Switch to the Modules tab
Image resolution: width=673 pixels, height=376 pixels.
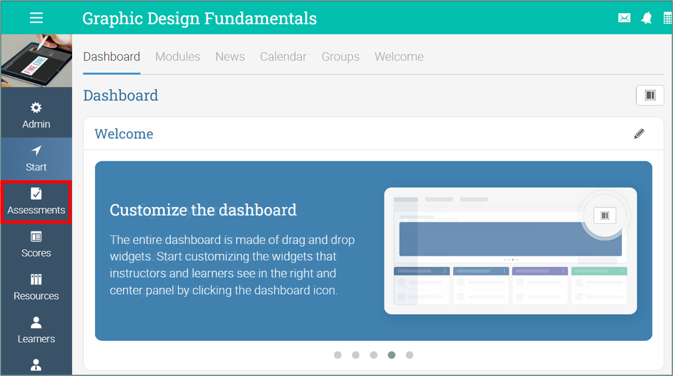[x=178, y=57]
